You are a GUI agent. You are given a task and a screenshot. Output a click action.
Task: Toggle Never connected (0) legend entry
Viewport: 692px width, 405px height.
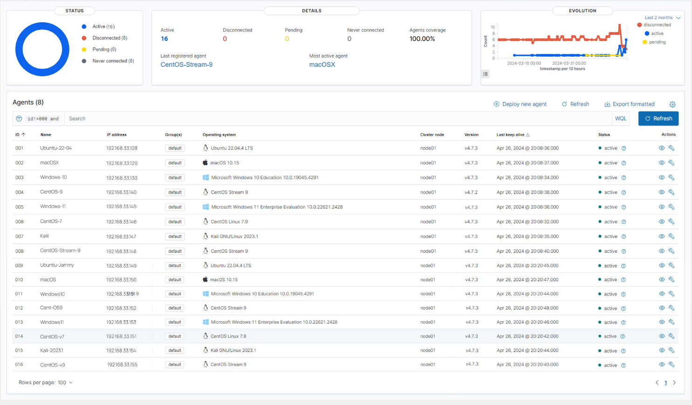[108, 61]
